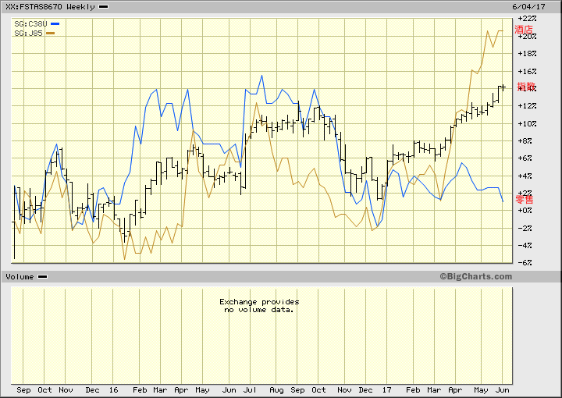Click the gold SG:J85 legend color marker
This screenshot has height=398, width=562.
(x=51, y=33)
